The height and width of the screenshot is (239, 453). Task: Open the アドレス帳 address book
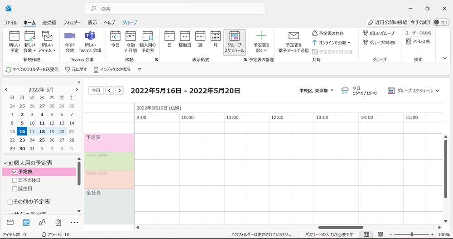coord(418,42)
